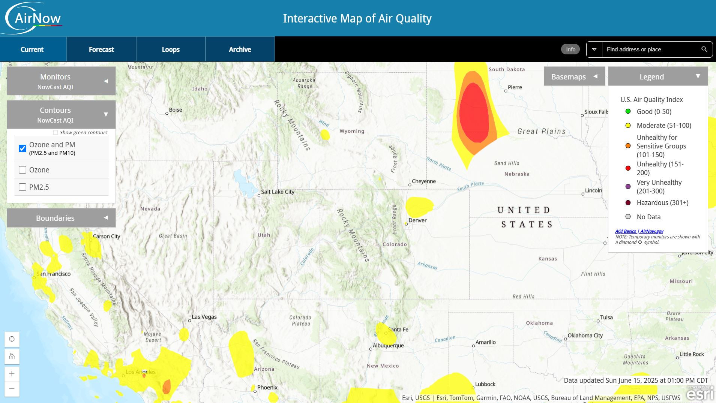Screen dimensions: 716x403
Task: Open the AQI Basics AirNow.gov link
Action: click(x=639, y=231)
